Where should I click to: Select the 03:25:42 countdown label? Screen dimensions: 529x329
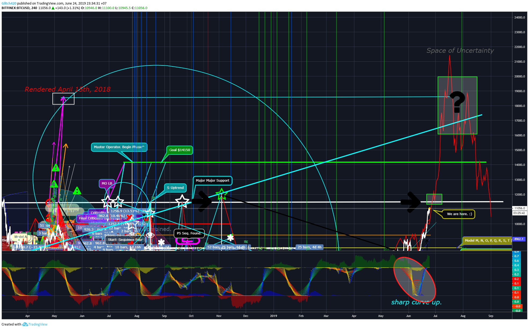click(520, 213)
